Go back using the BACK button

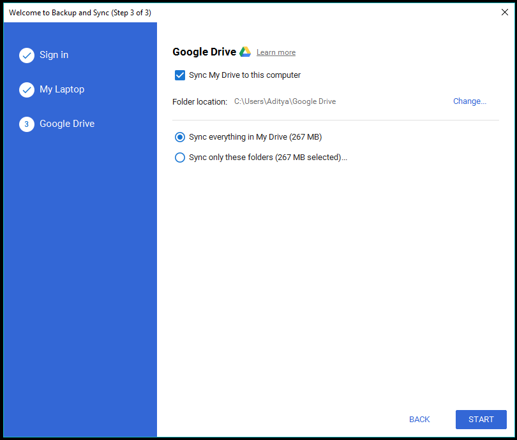tap(419, 419)
